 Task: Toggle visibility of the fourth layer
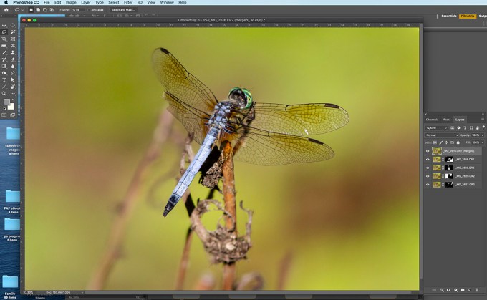pyautogui.click(x=428, y=176)
